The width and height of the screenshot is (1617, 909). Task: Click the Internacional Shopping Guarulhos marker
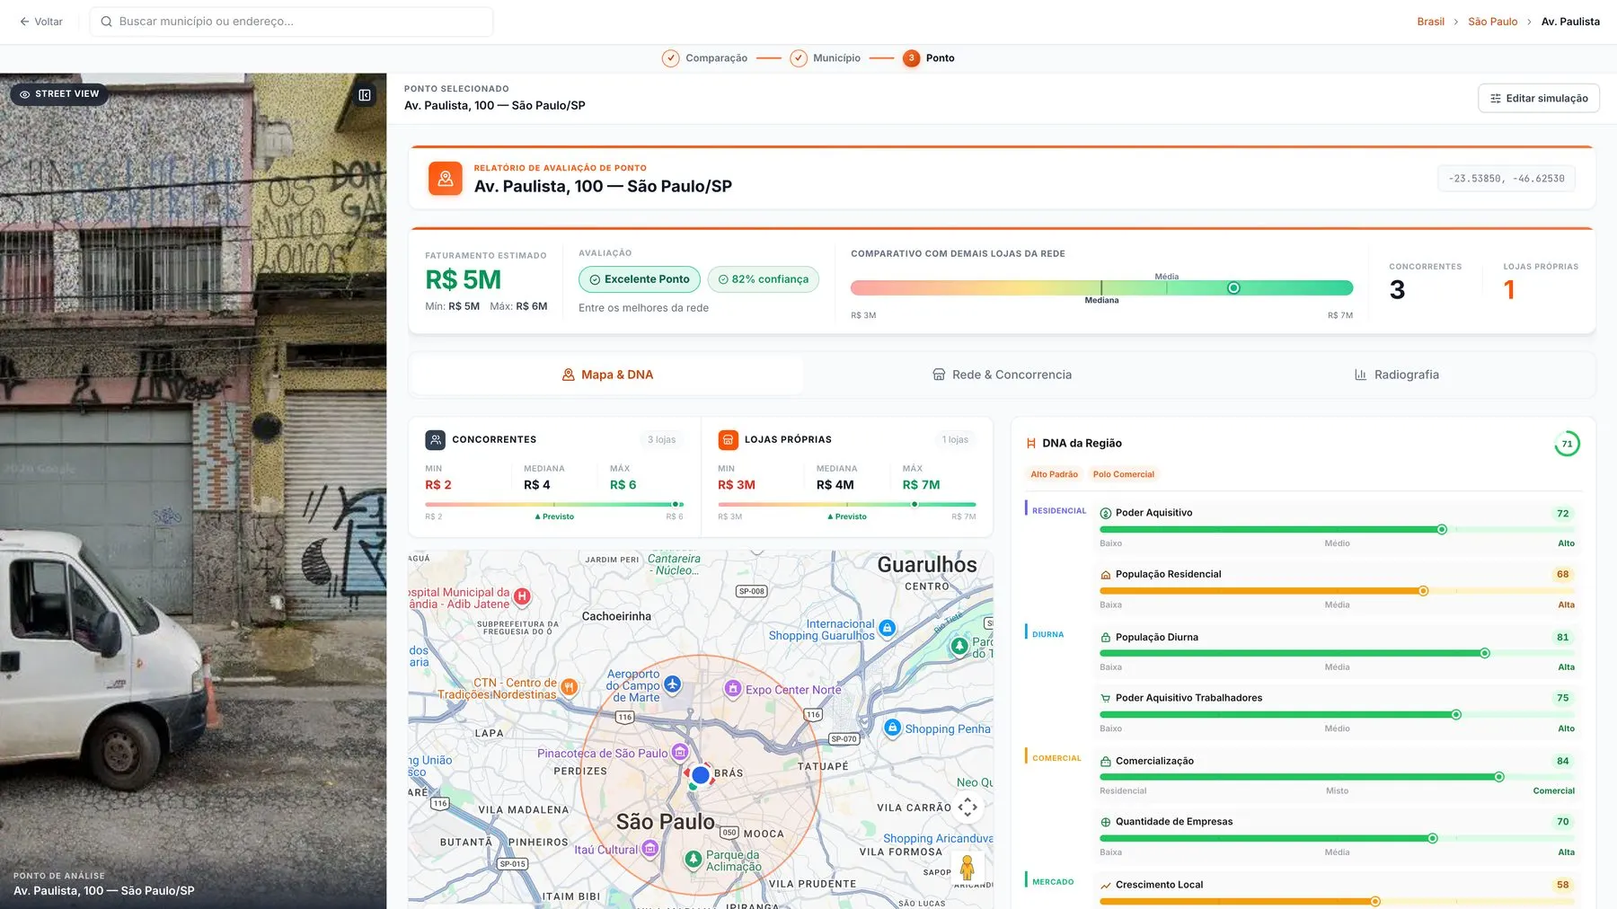[x=887, y=629]
